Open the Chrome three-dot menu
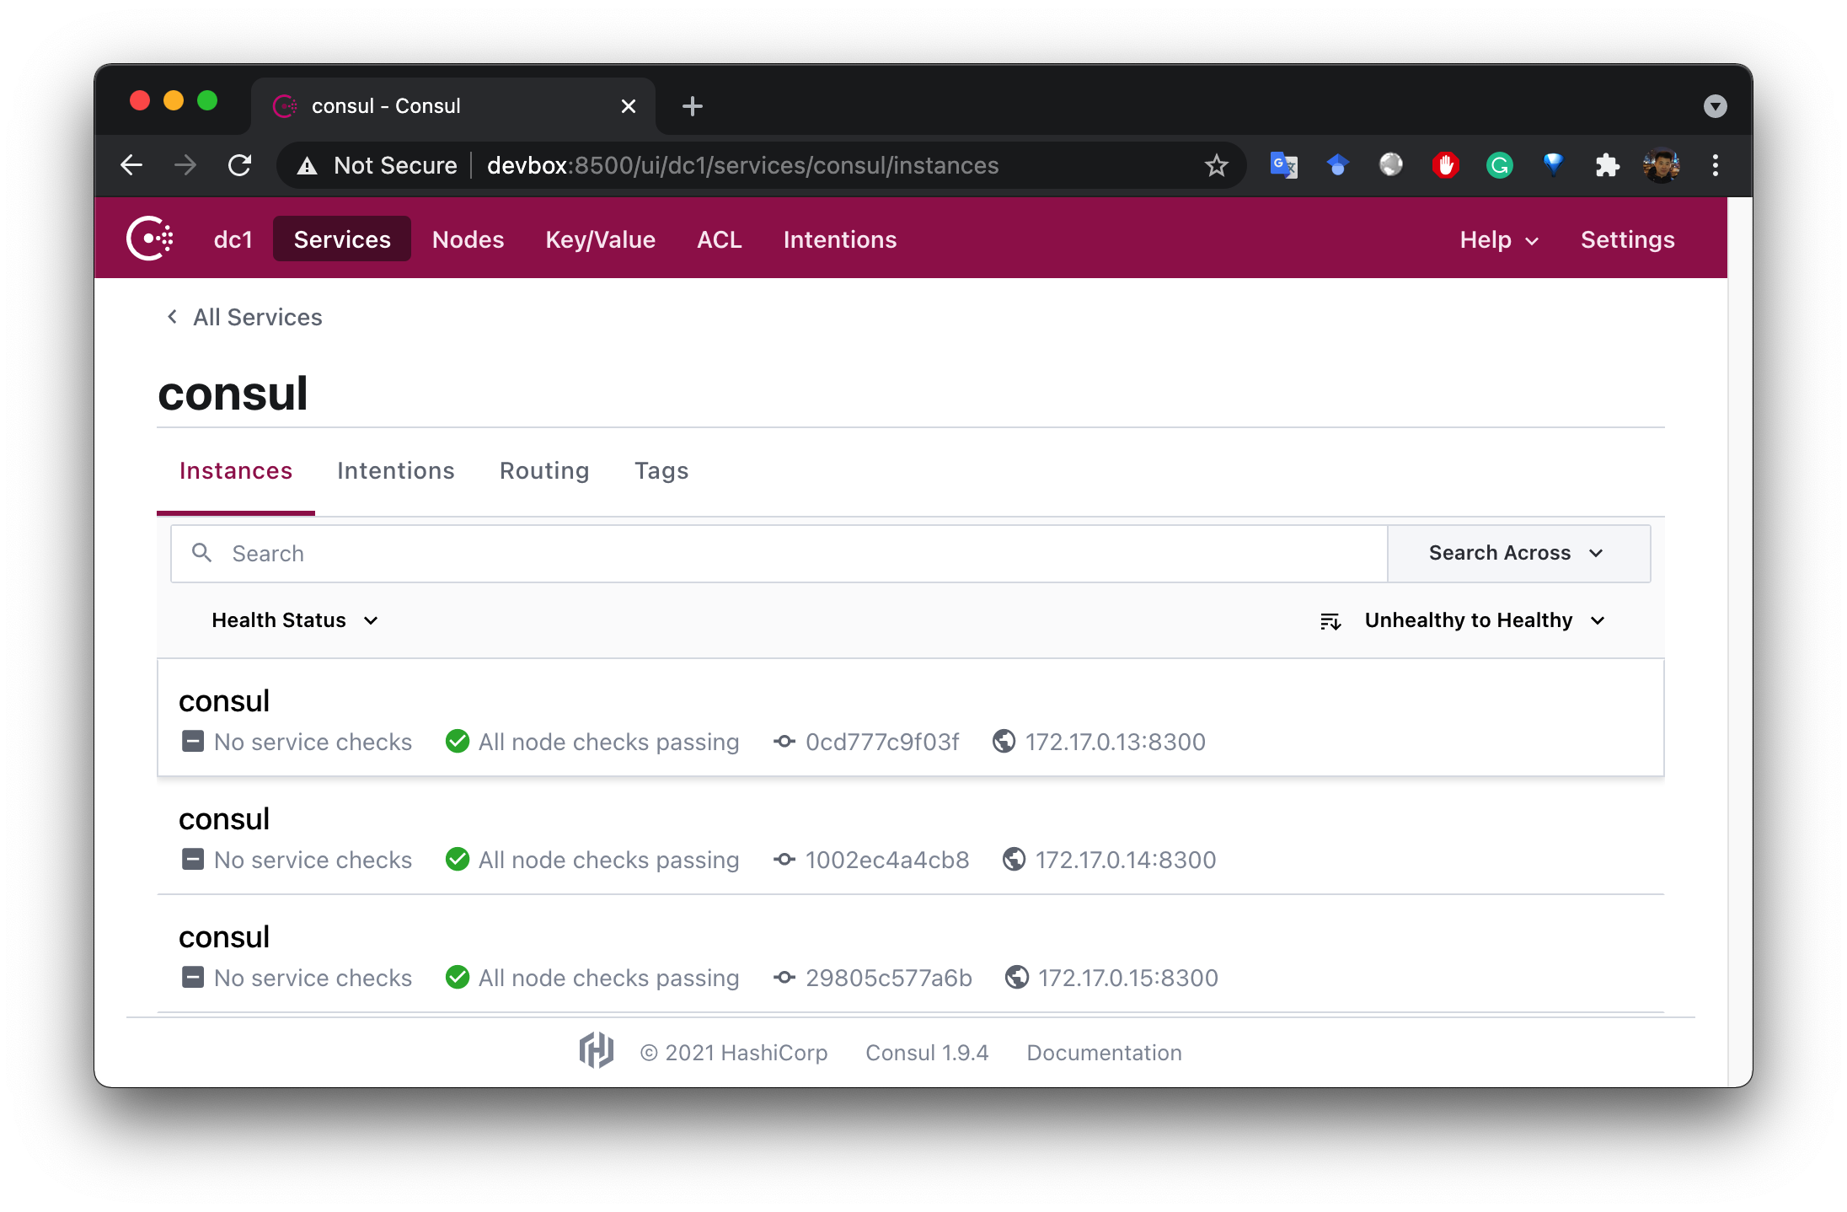Screen dimensions: 1847x1212 (x=1715, y=165)
